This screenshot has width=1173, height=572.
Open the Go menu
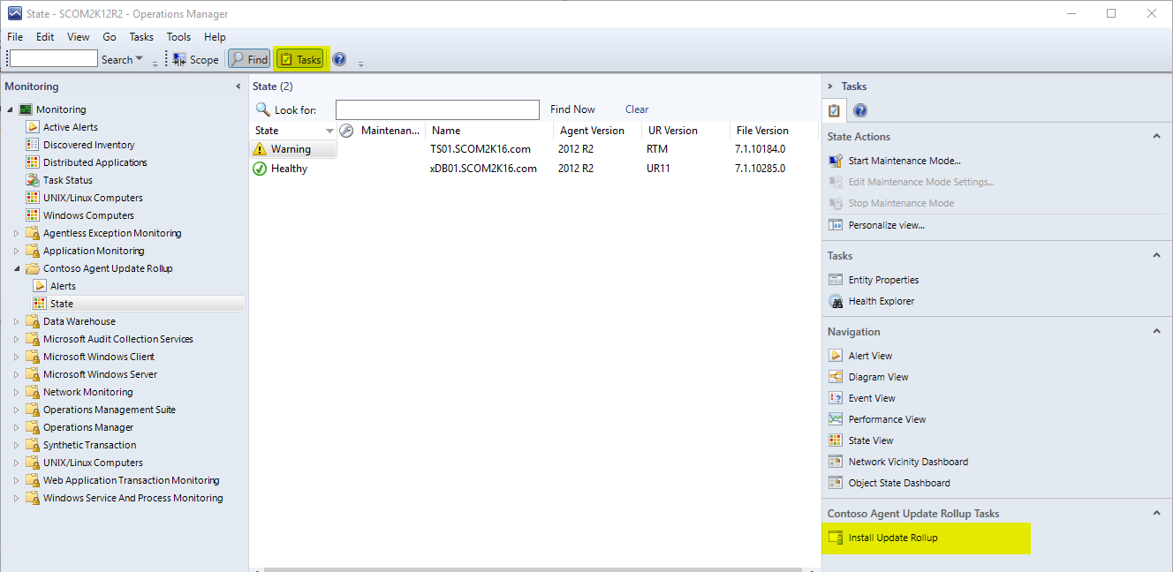pos(110,37)
